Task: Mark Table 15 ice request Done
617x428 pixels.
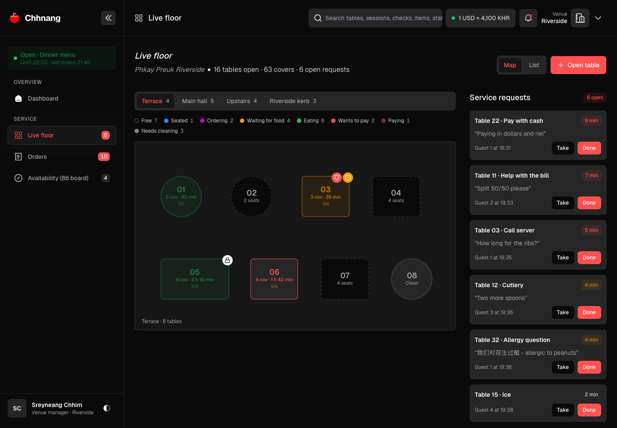Action: [x=589, y=410]
